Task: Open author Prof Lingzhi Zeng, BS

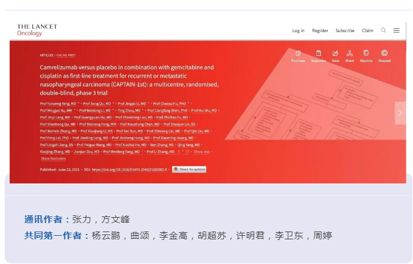Action: [57, 145]
